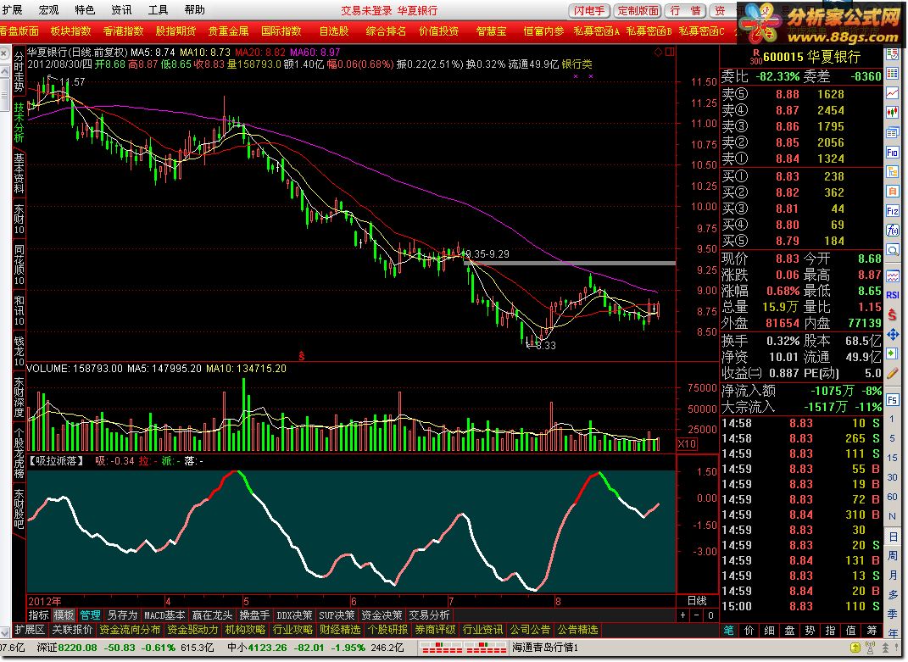Click the 闪电手 button
Screen dimensions: 908x662
pyautogui.click(x=589, y=11)
